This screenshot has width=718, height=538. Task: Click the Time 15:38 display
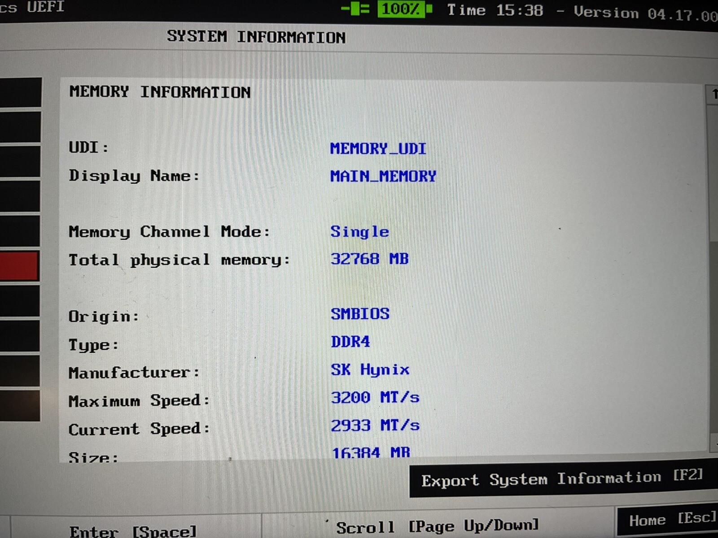[x=495, y=10]
